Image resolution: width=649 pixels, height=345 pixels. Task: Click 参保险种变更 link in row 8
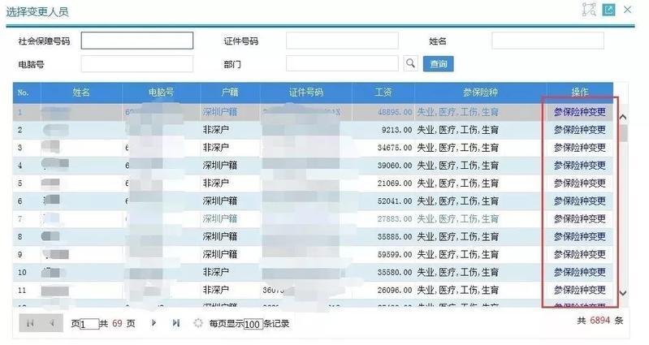click(579, 236)
